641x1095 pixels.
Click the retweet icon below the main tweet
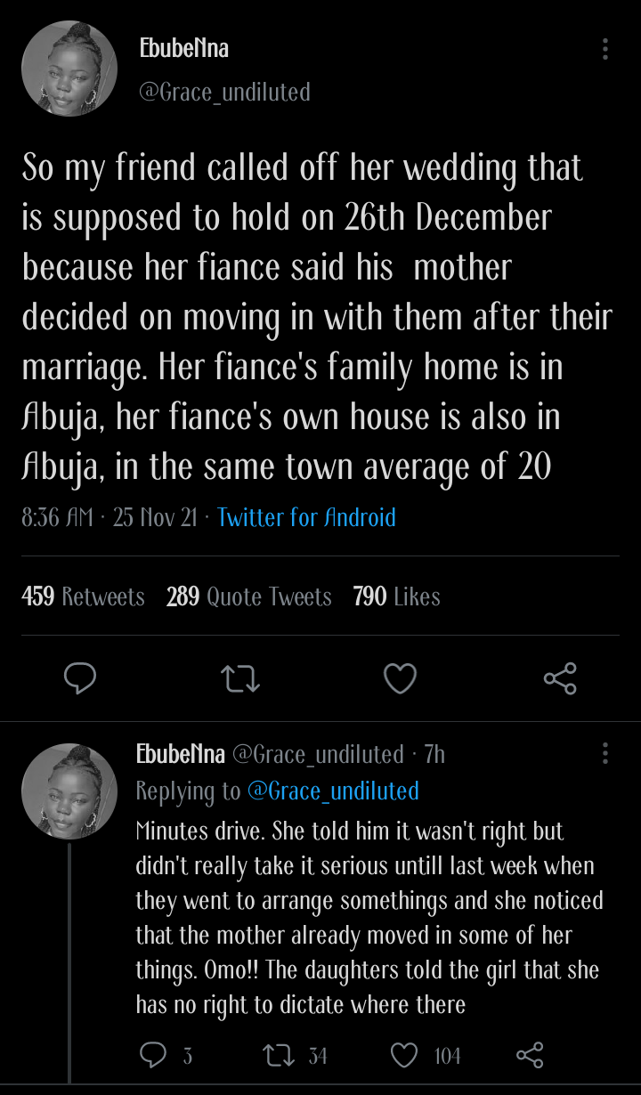point(240,678)
